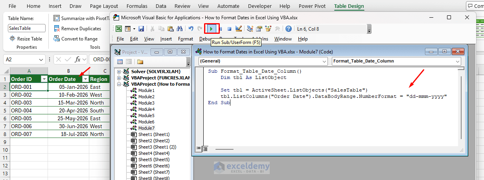484x180 pixels.
Task: Click View Object icon in Project pane
Action: pos(128,62)
